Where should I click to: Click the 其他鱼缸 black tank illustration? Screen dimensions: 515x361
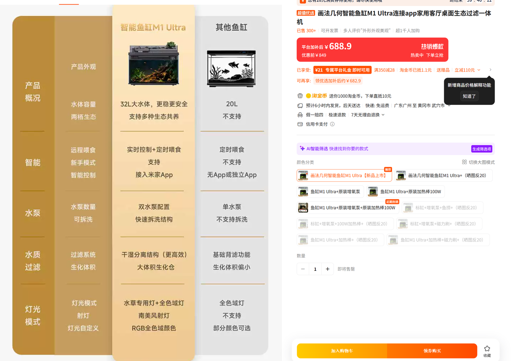click(x=231, y=68)
